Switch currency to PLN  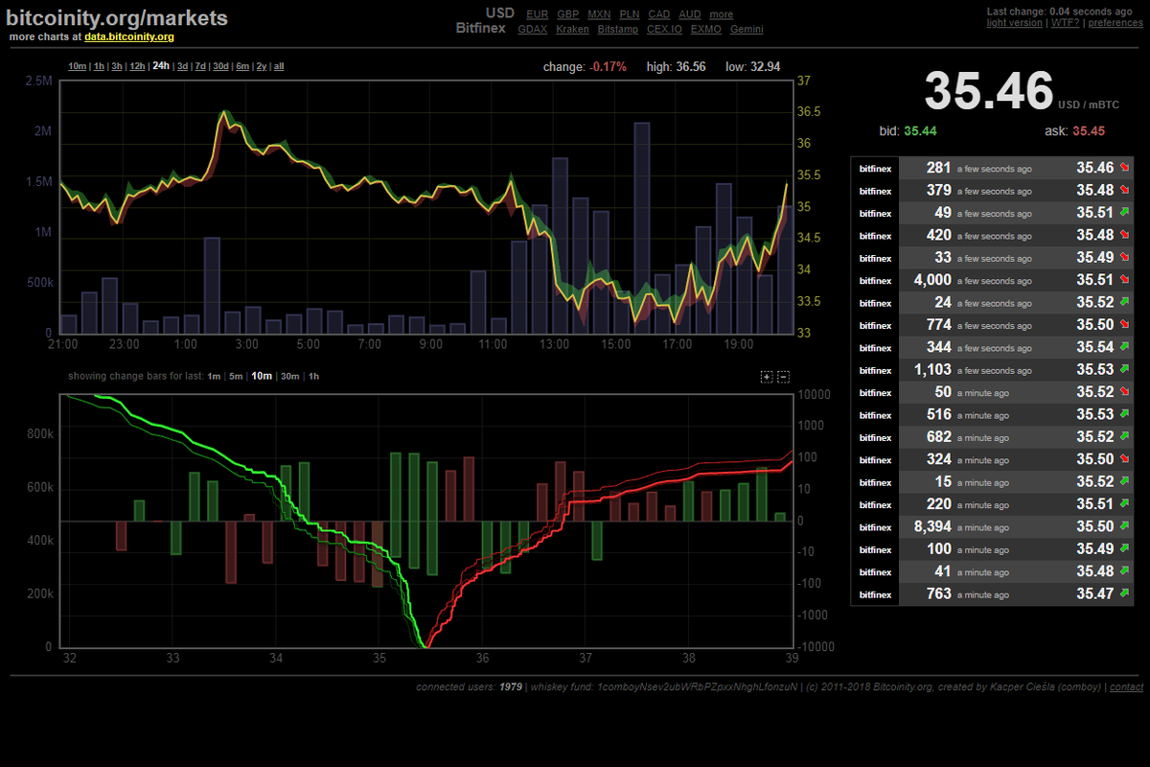click(630, 14)
